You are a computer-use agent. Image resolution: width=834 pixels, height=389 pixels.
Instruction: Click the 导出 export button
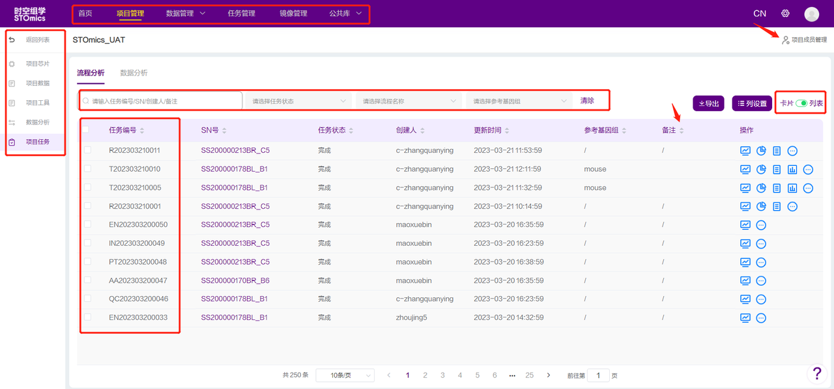(x=708, y=103)
